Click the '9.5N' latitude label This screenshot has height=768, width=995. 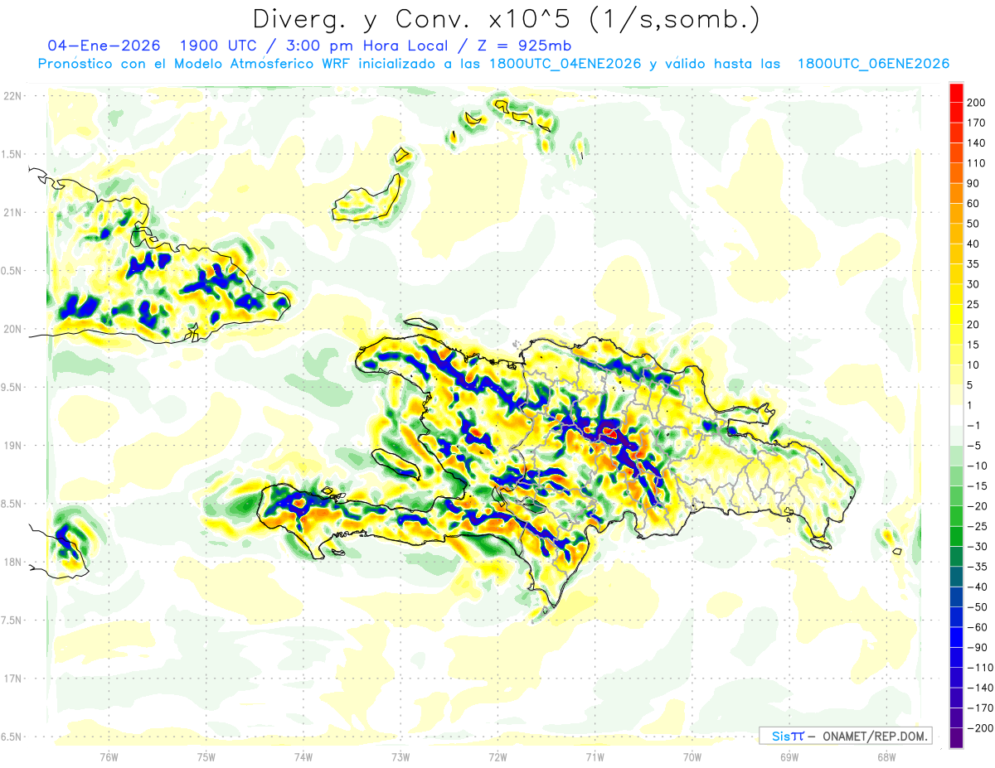[x=12, y=387]
